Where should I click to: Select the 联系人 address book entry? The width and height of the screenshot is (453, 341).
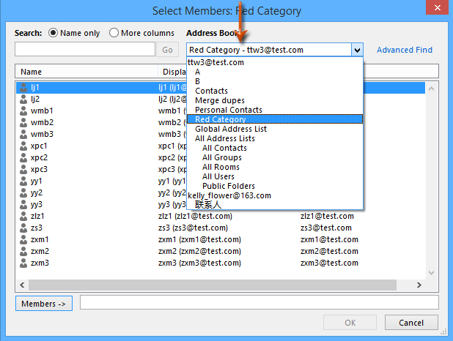[208, 205]
